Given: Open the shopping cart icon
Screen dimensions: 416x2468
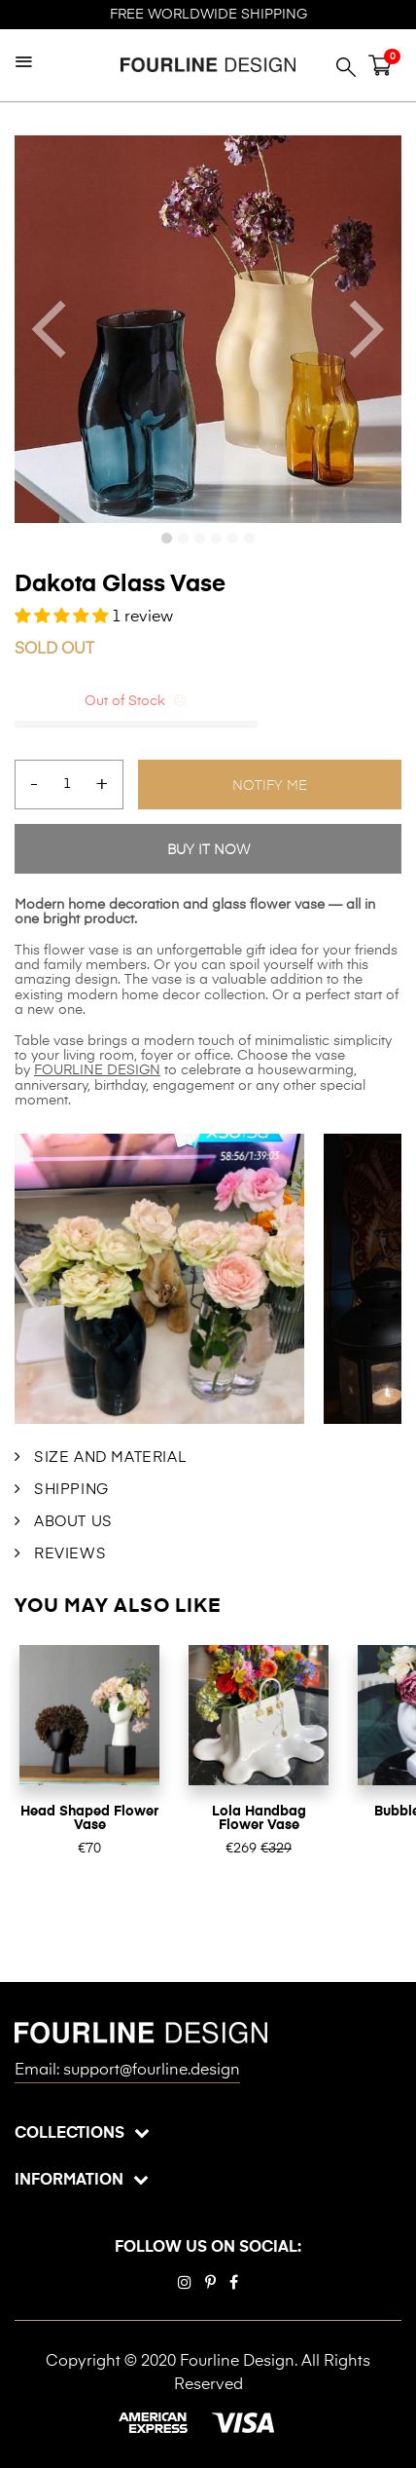Looking at the screenshot, I should point(380,65).
